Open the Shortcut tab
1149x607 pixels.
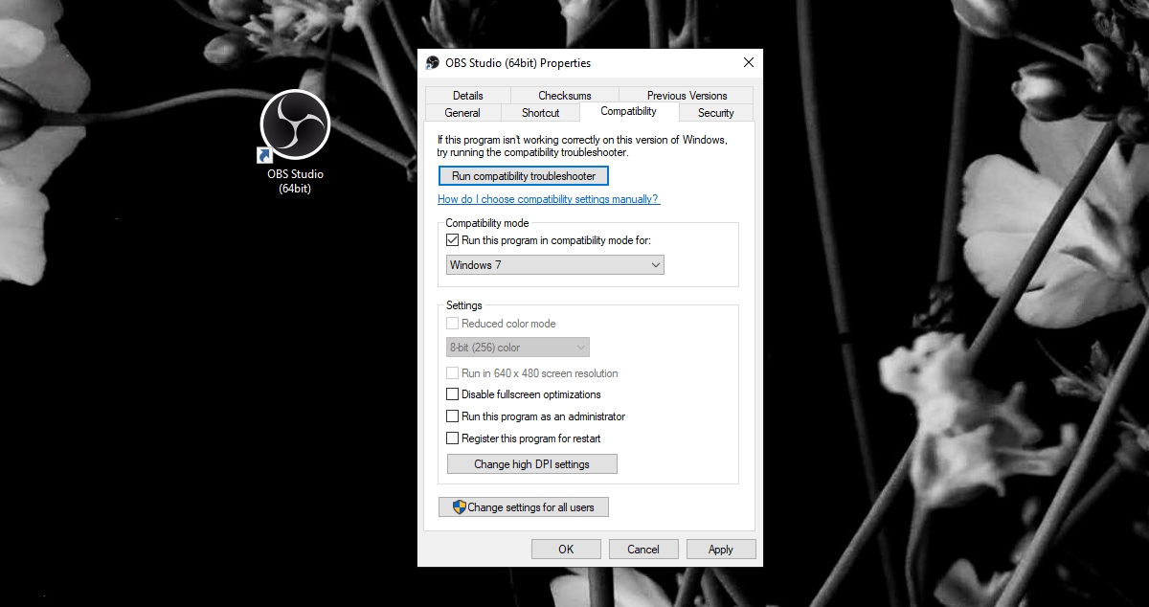540,112
